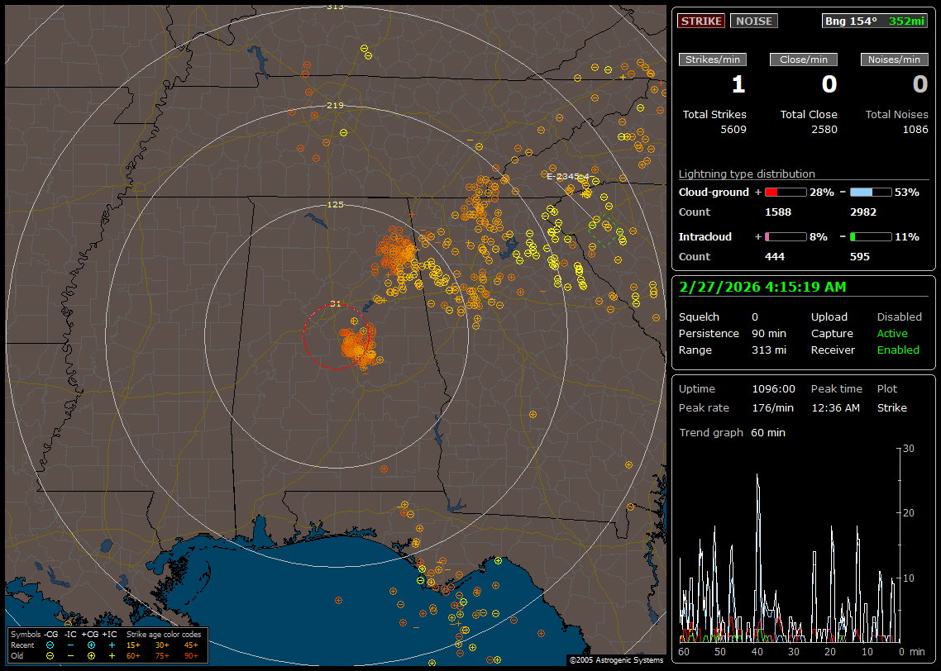Click the 90+ strike age color code
Screen dimensions: 941x671
[x=191, y=655]
